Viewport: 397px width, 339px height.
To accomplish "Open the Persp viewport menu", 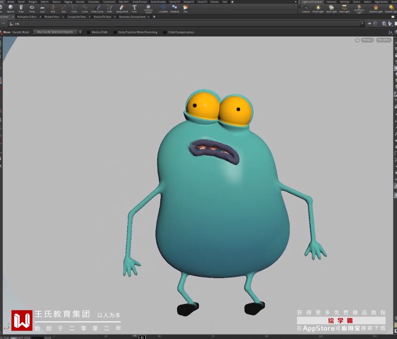I will coord(367,40).
